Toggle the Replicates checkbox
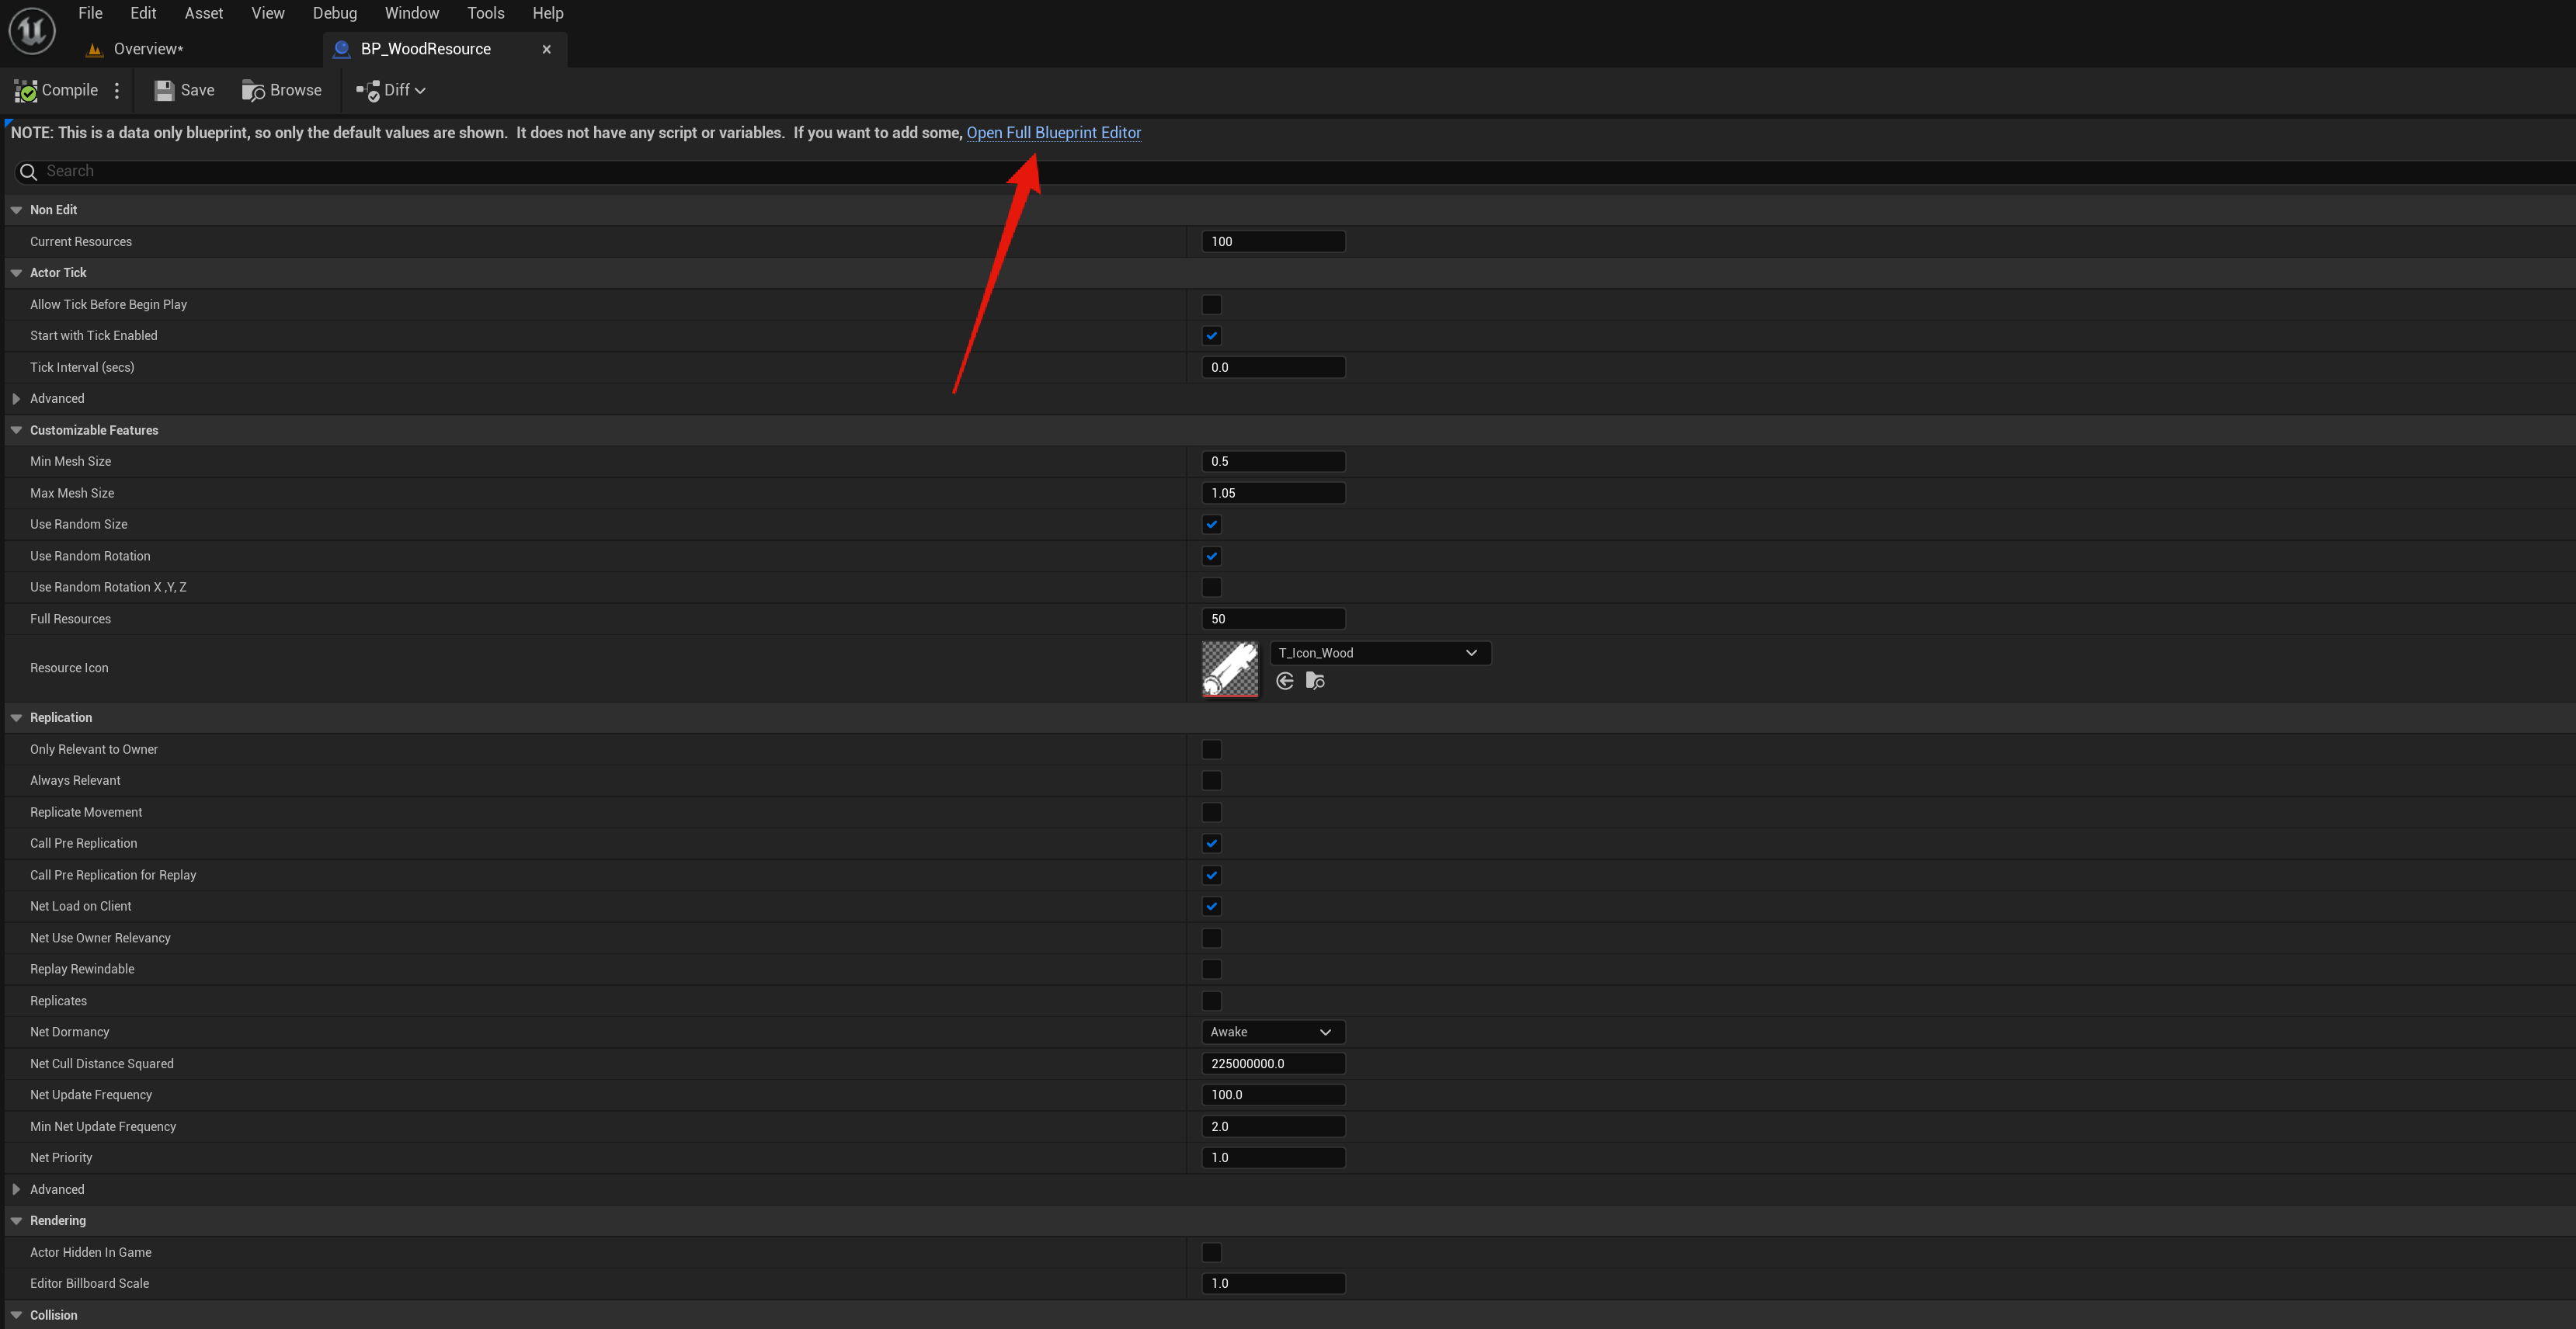This screenshot has height=1329, width=2576. pos(1211,1001)
